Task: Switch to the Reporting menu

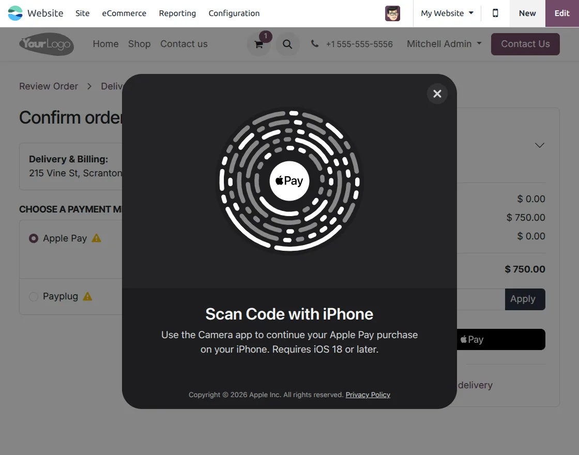Action: [x=177, y=13]
